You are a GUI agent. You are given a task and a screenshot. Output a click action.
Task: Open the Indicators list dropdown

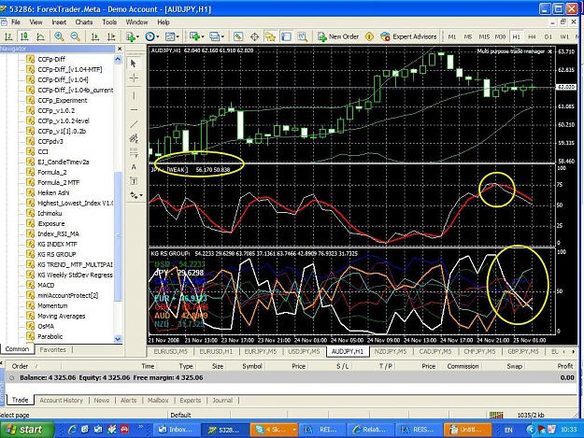133,36
